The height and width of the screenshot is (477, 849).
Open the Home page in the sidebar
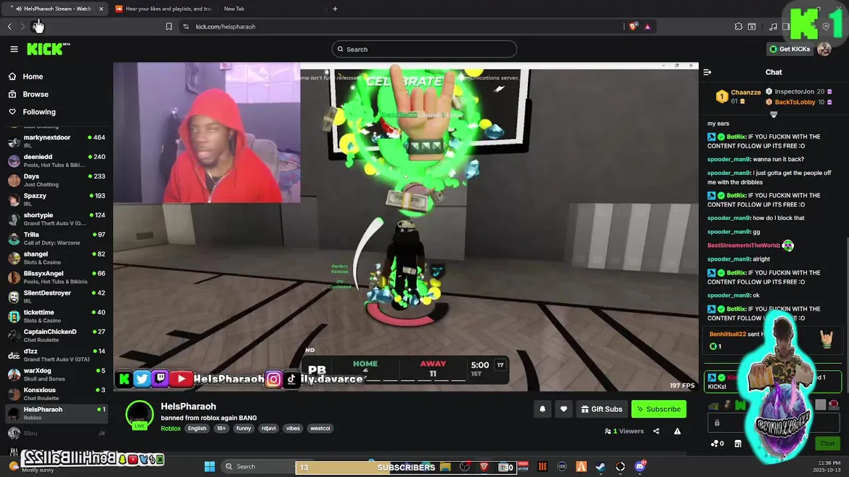point(33,77)
